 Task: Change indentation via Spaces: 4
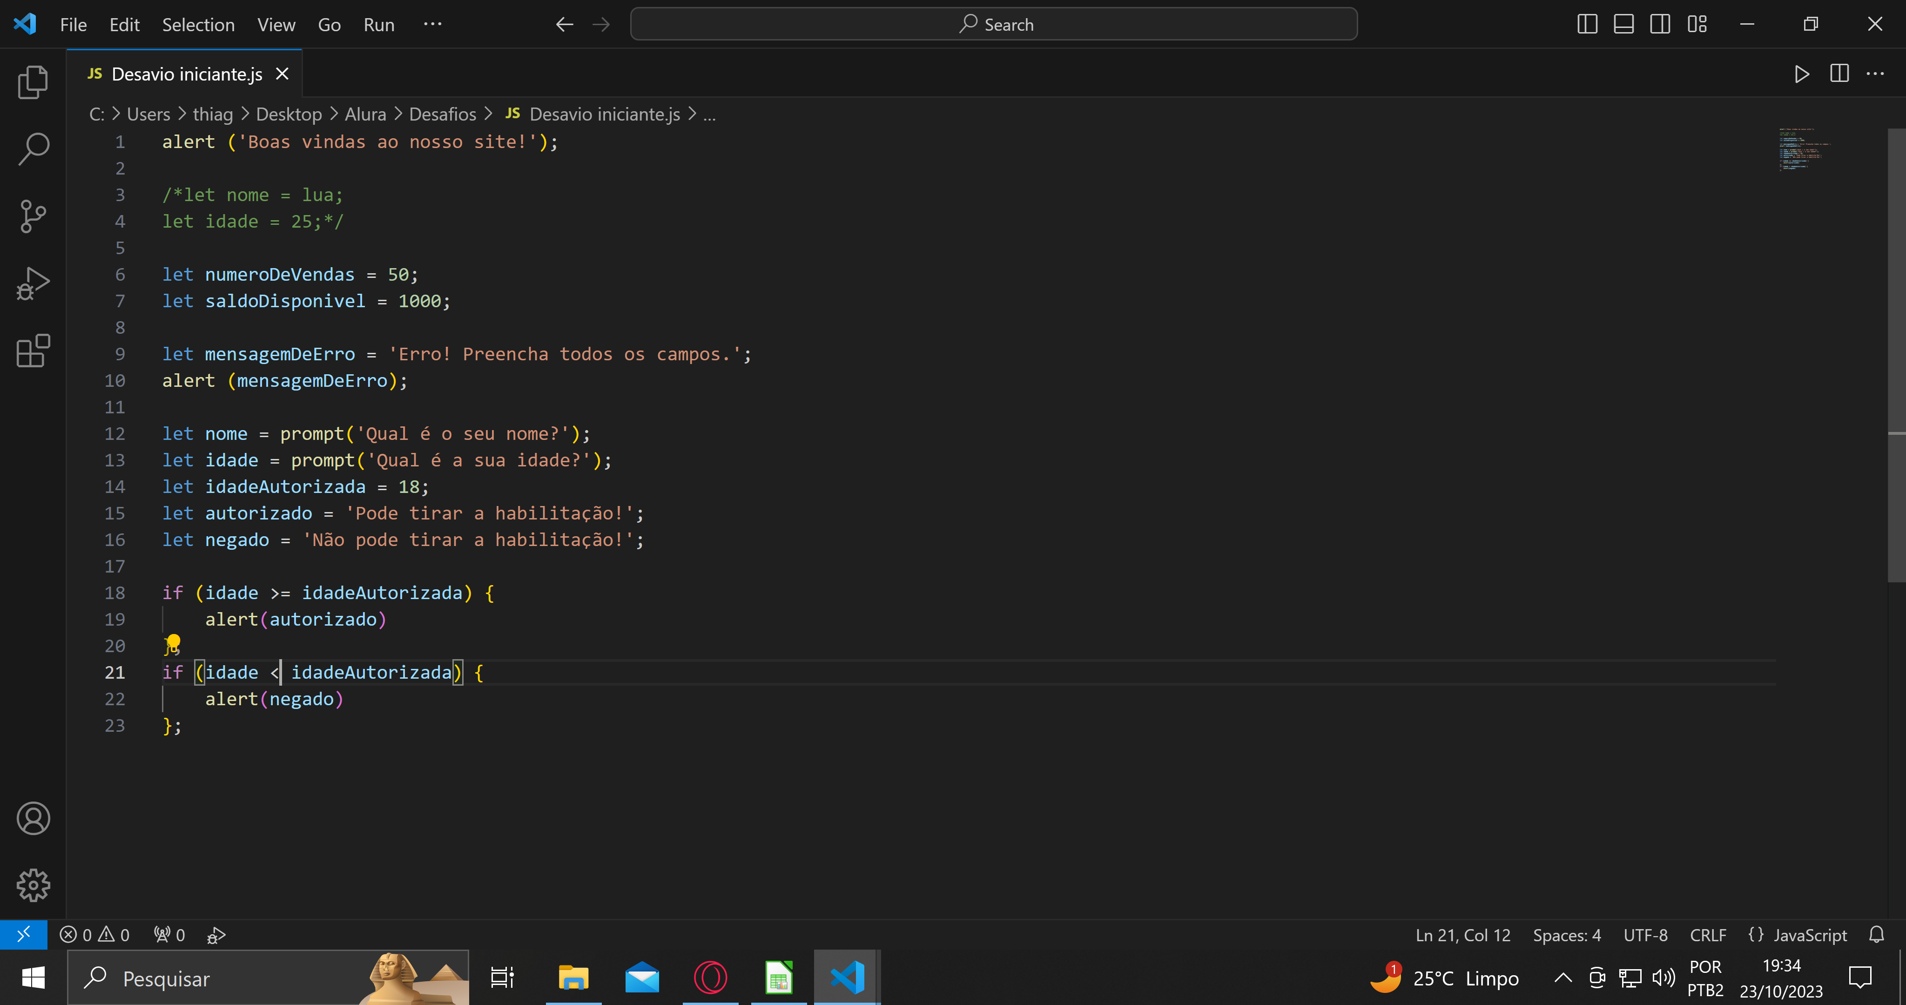click(1566, 935)
